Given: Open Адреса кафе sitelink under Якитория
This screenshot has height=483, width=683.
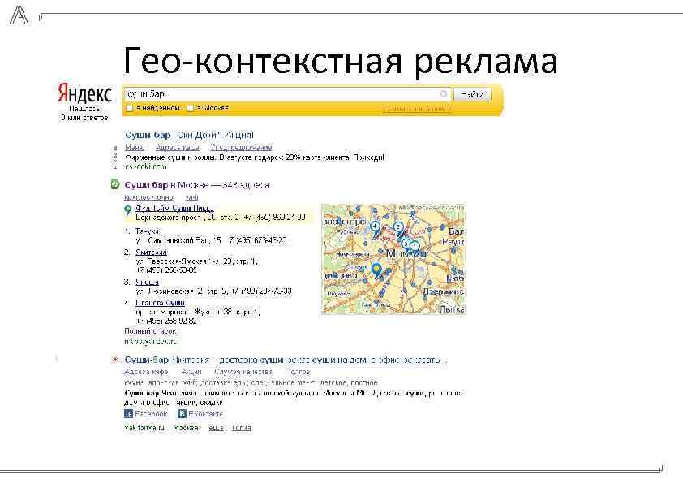Looking at the screenshot, I should (146, 372).
